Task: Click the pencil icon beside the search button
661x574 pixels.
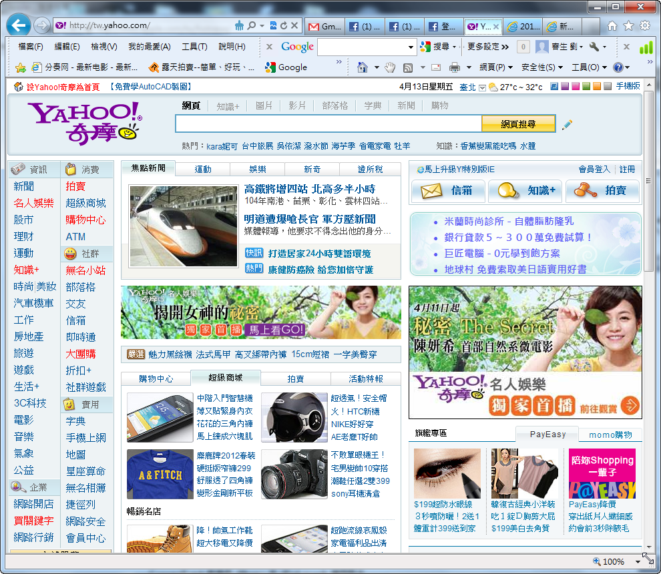Action: (x=567, y=124)
